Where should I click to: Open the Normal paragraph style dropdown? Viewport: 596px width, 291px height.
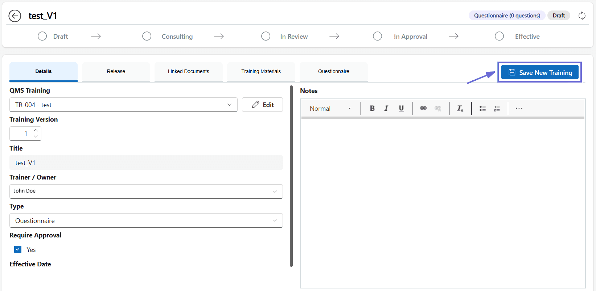click(330, 108)
